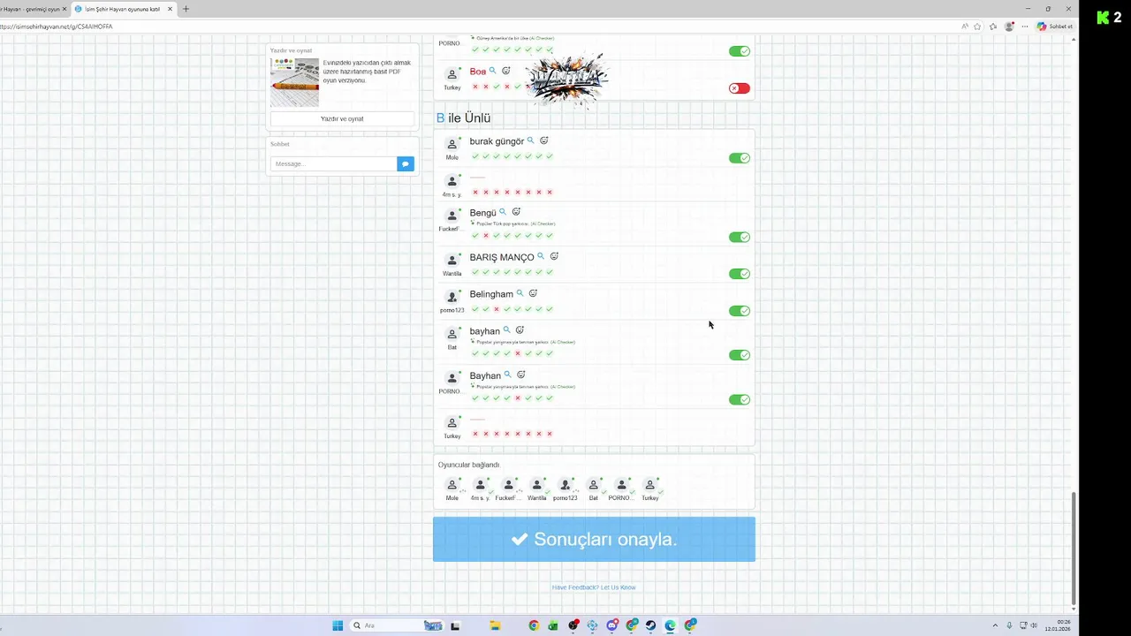Search lowercase bayhan answer by Bat
This screenshot has height=636, width=1131.
point(506,330)
